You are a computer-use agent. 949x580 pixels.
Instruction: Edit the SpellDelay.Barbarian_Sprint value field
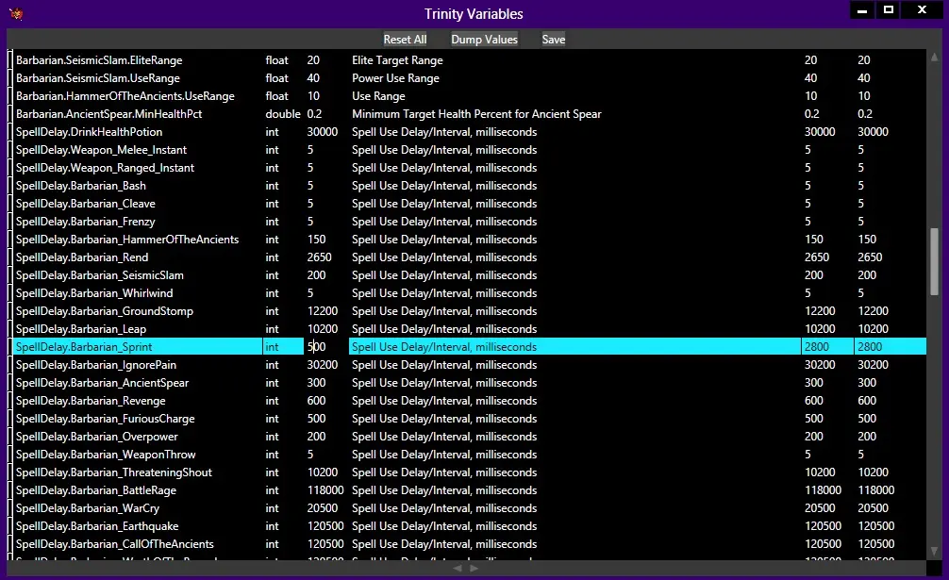click(325, 346)
